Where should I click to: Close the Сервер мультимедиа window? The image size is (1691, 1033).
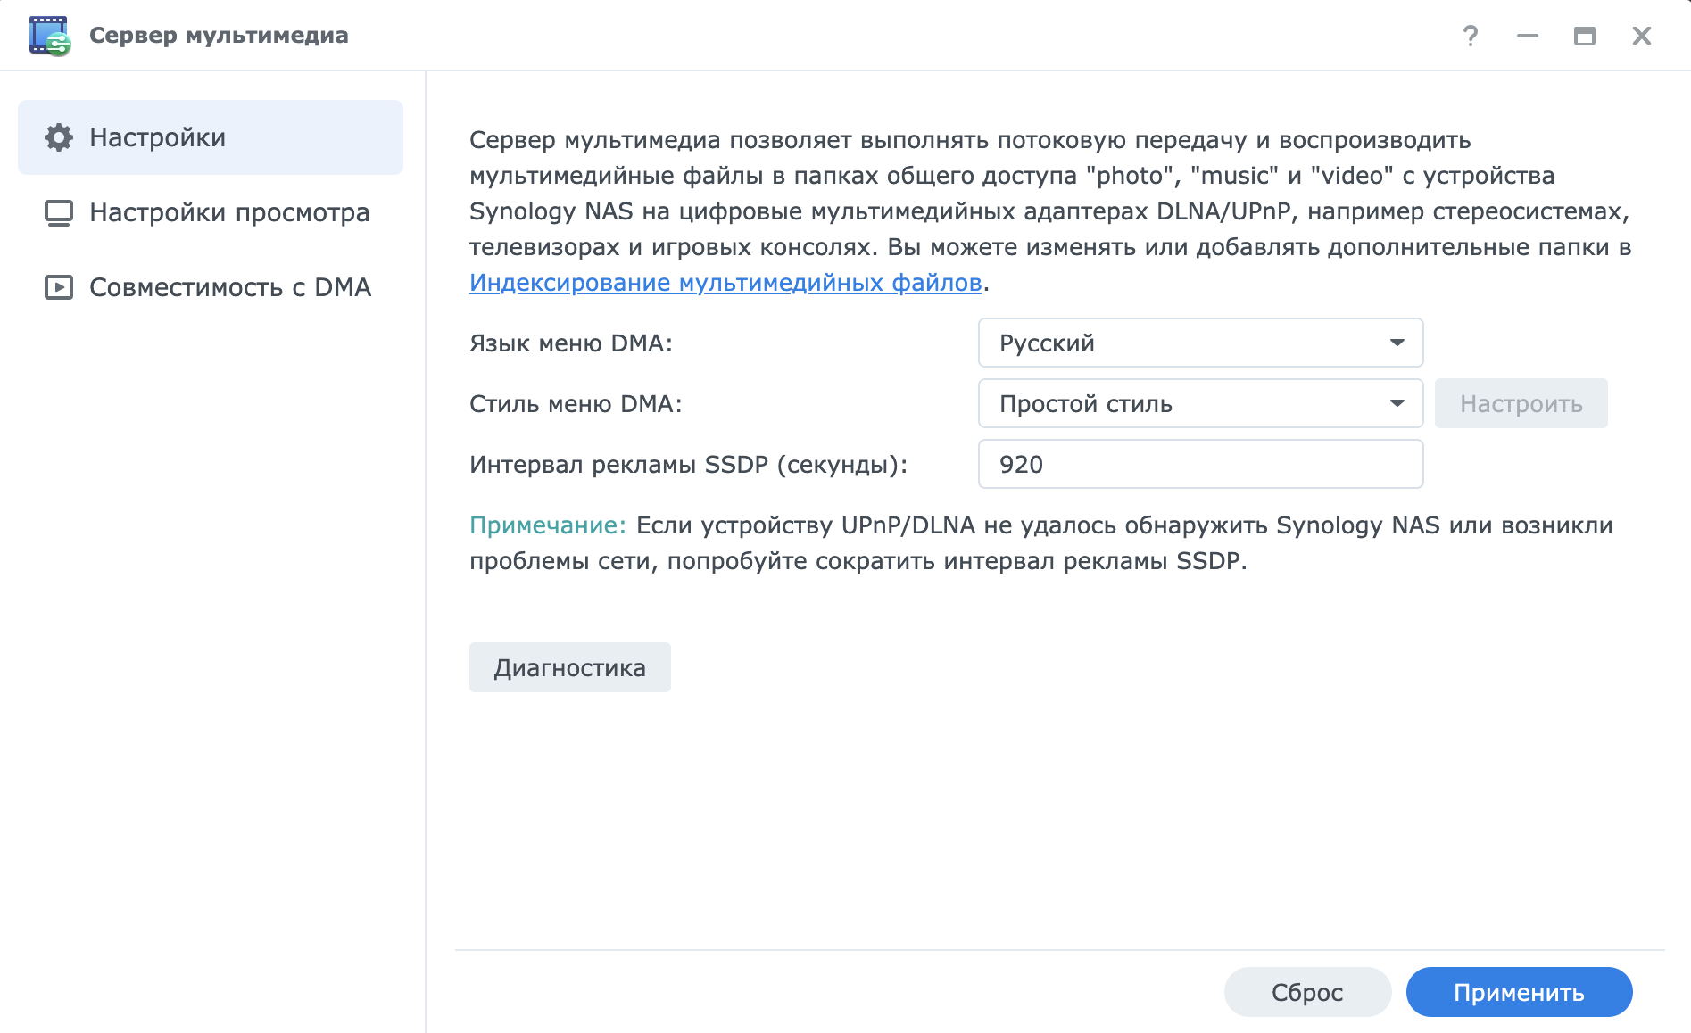(1641, 36)
